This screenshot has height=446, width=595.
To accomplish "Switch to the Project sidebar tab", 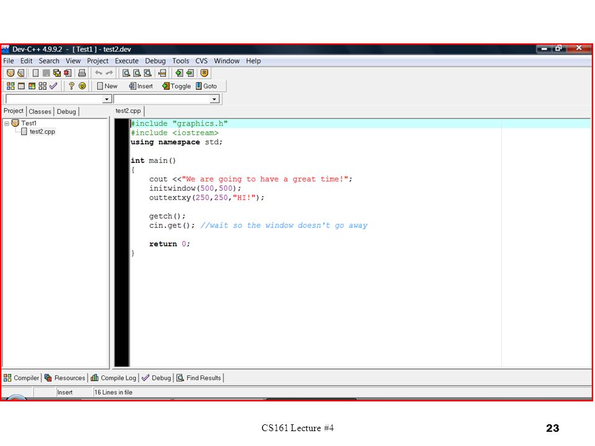I will click(x=13, y=111).
